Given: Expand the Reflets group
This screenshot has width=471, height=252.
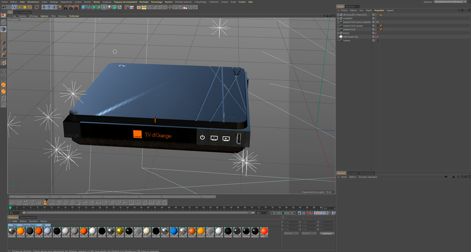Looking at the screenshot, I should point(338,33).
